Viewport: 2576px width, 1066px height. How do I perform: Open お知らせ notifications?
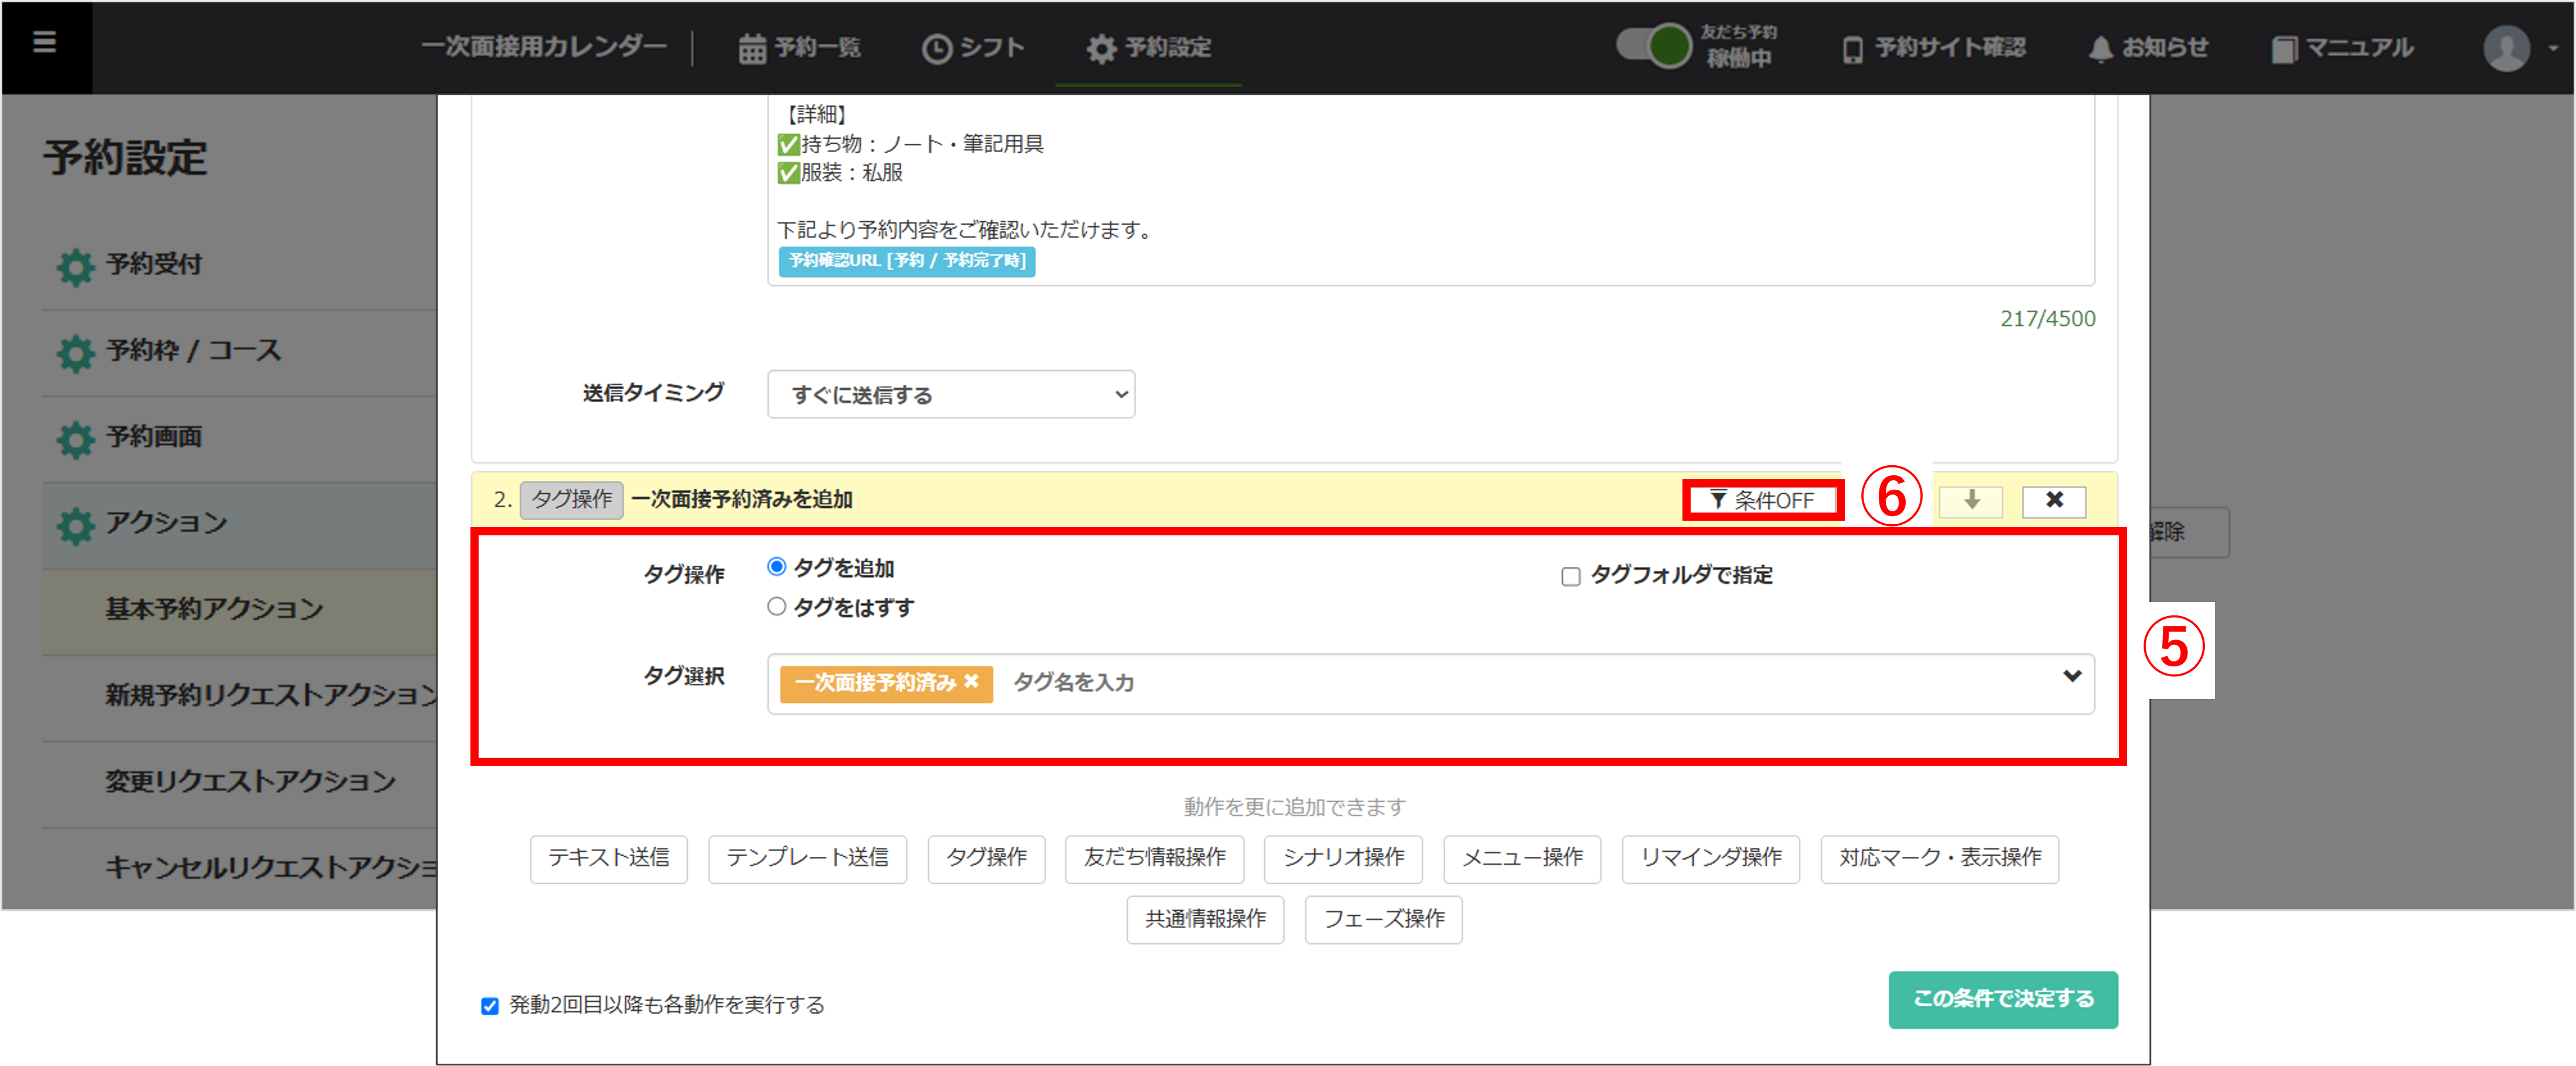2148,48
